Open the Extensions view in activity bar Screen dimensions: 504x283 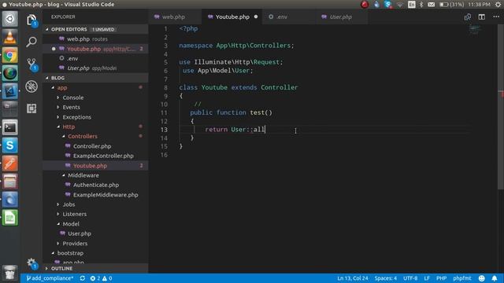pyautogui.click(x=31, y=108)
